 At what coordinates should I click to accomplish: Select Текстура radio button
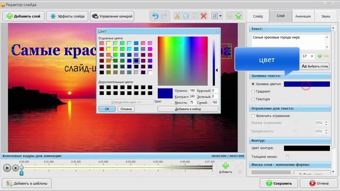click(x=253, y=99)
